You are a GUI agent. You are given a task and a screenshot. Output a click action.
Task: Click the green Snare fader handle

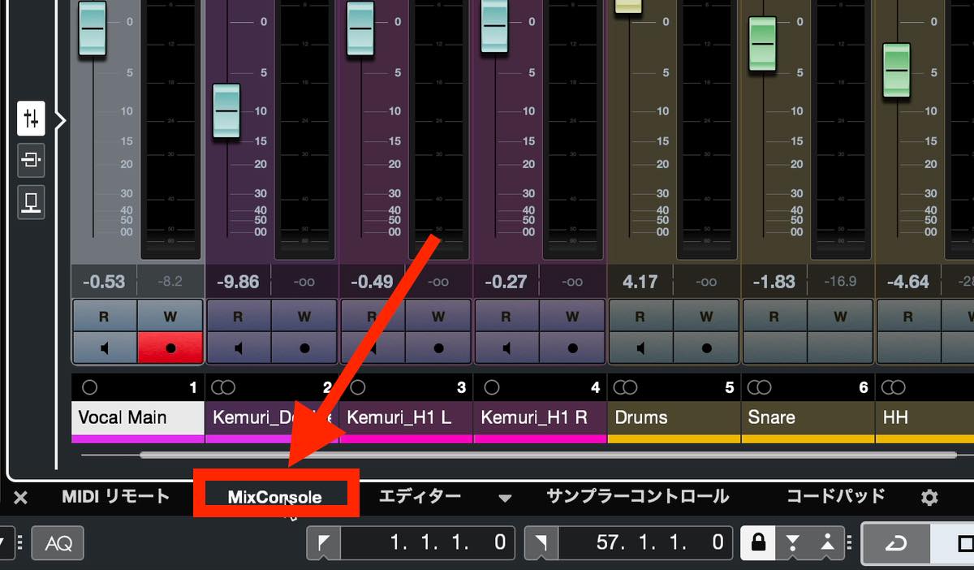[x=763, y=45]
